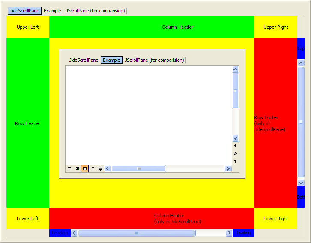Screen dimensions: 311x243
Task: Click inner pane scroll down arrow
Action: coord(236,138)
